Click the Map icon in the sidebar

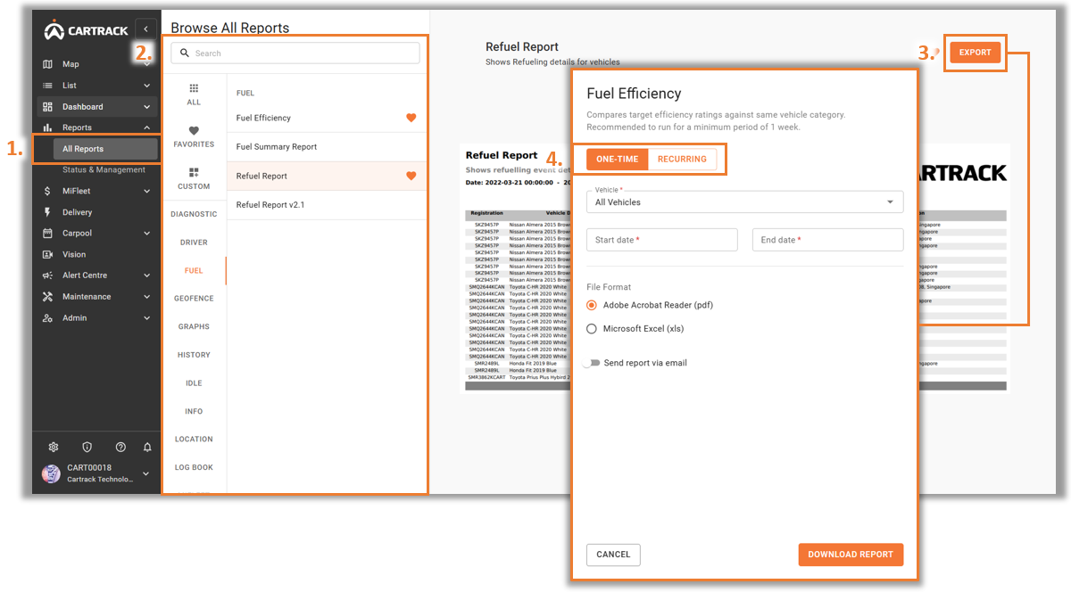(x=47, y=64)
